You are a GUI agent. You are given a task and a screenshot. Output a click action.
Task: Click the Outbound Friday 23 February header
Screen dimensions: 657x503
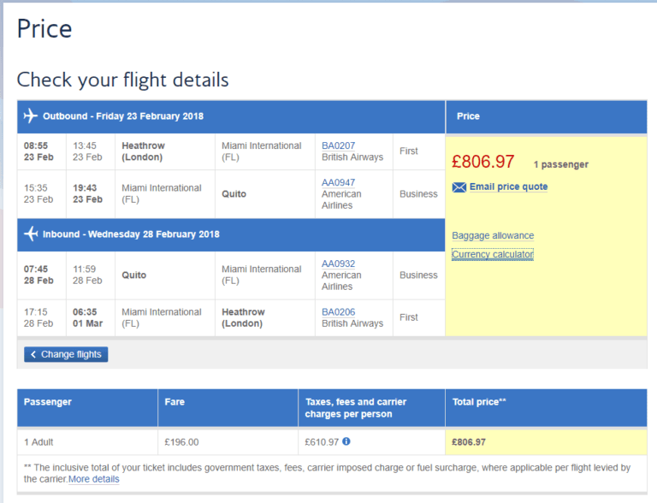point(123,116)
